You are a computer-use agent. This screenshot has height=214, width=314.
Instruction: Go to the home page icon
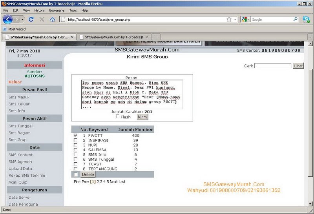(x=53, y=19)
